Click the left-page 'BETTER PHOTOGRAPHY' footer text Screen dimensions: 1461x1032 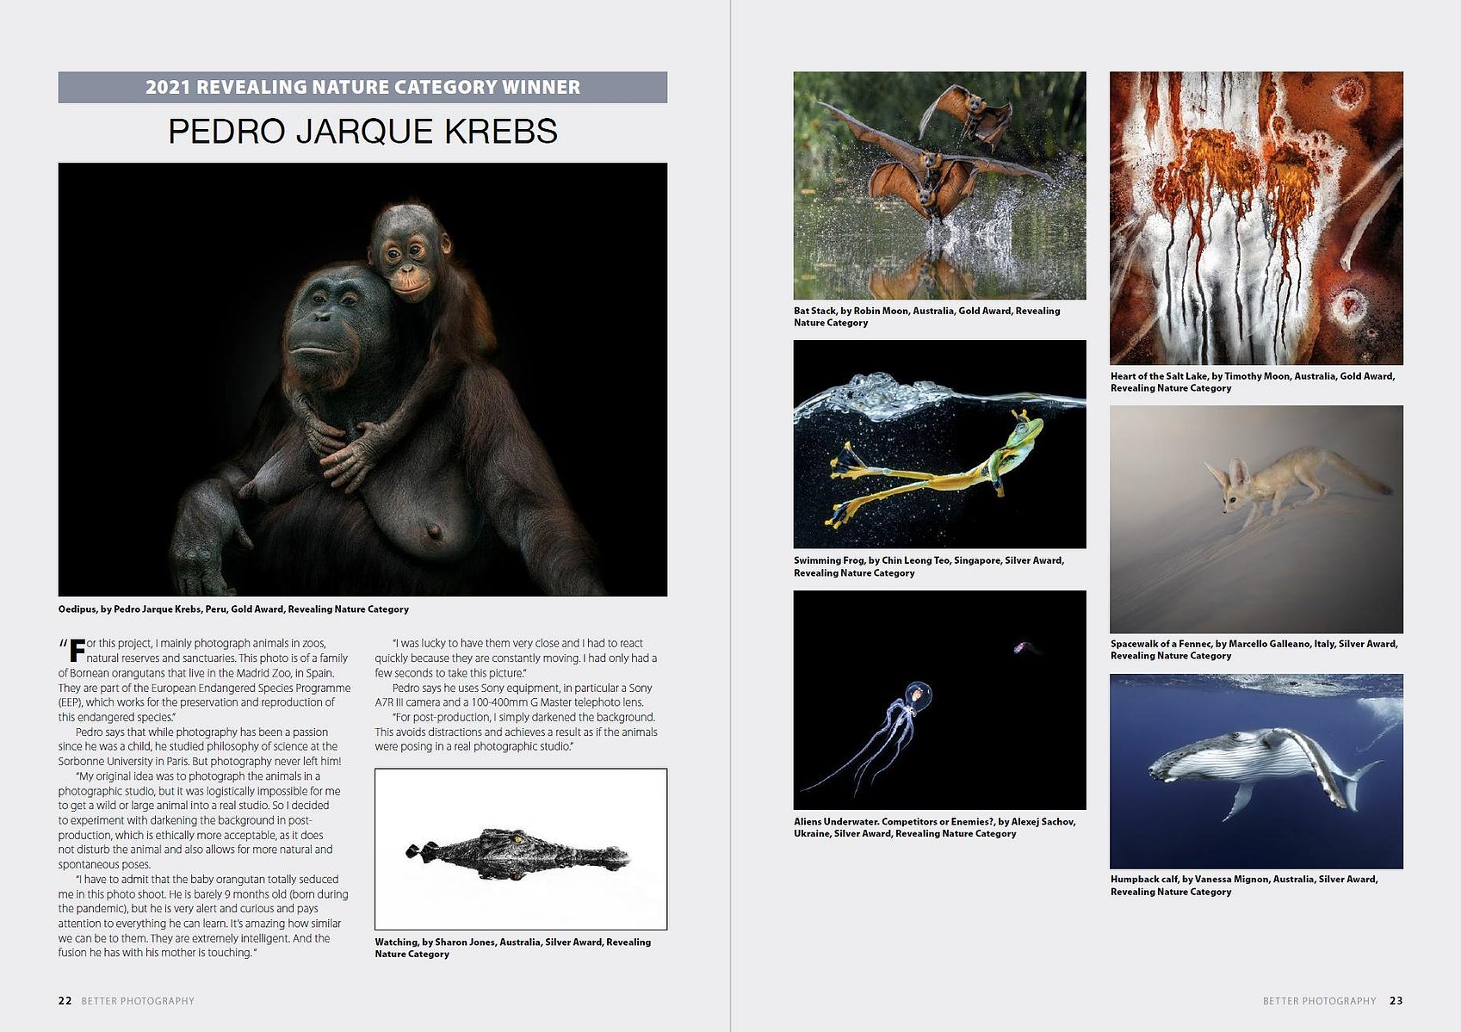click(x=138, y=1001)
